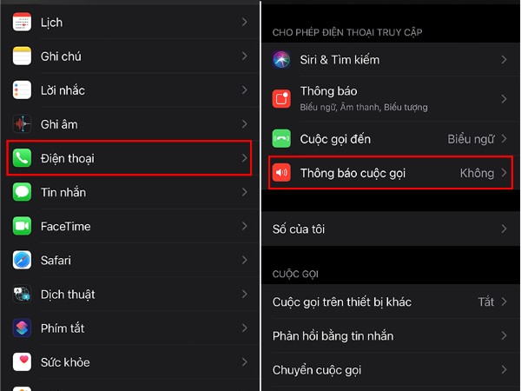The height and width of the screenshot is (391, 521).
Task: Open chevron beside Thông báo cuộc gọi Không
Action: click(504, 173)
